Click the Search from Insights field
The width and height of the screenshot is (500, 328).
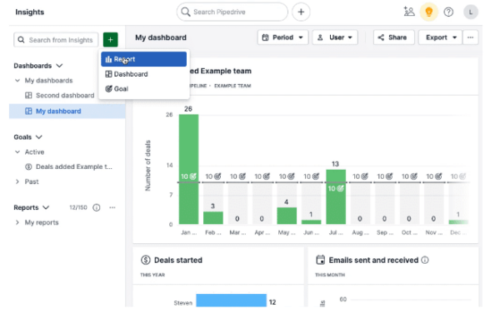[x=56, y=40]
